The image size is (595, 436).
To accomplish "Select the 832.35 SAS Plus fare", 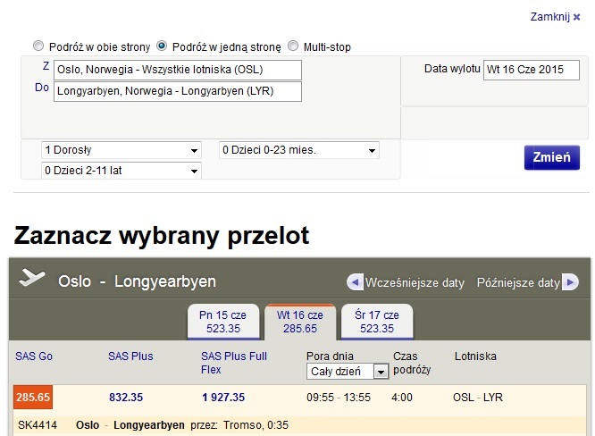I will pyautogui.click(x=126, y=398).
